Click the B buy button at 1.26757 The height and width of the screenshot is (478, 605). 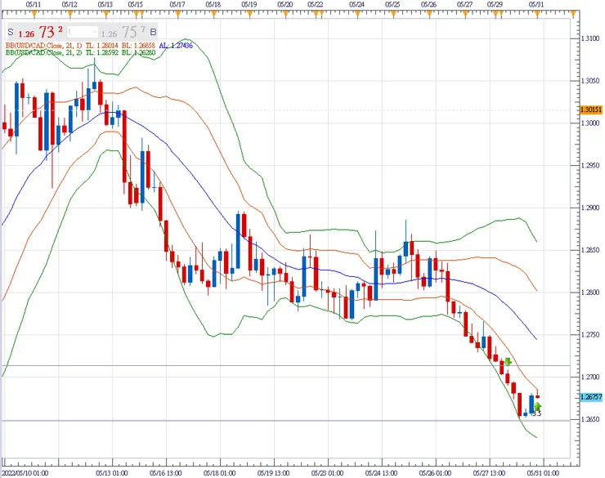tap(153, 32)
